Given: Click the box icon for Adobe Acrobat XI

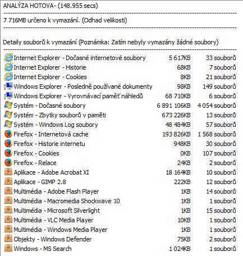Looking at the screenshot, I should coord(8,172).
